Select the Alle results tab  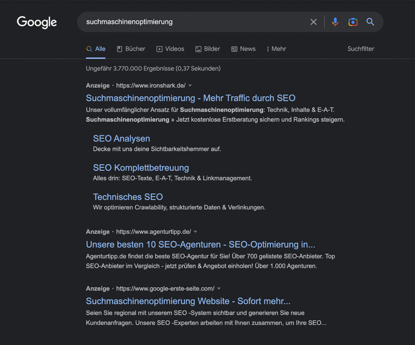[96, 49]
